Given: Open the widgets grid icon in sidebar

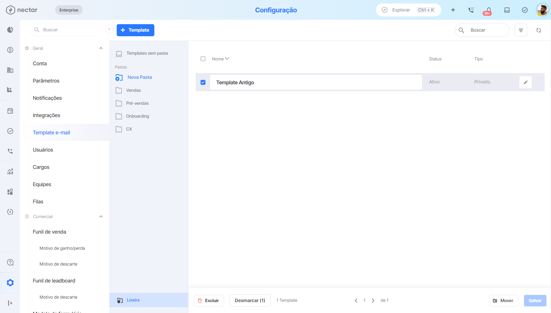Looking at the screenshot, I should pos(10,192).
